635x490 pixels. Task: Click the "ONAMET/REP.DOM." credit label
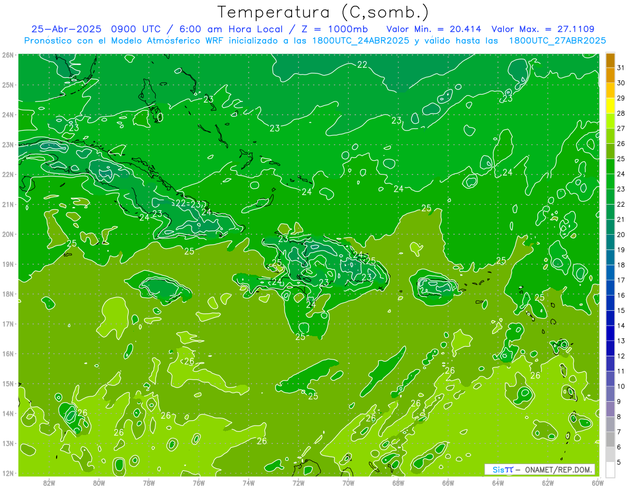pos(559,470)
